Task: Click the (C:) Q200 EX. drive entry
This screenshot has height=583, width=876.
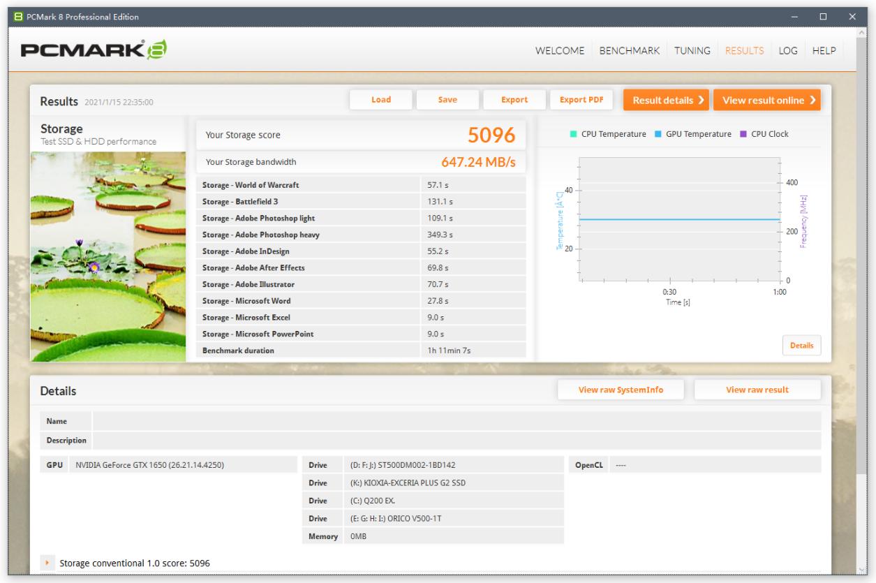Action: click(x=434, y=500)
